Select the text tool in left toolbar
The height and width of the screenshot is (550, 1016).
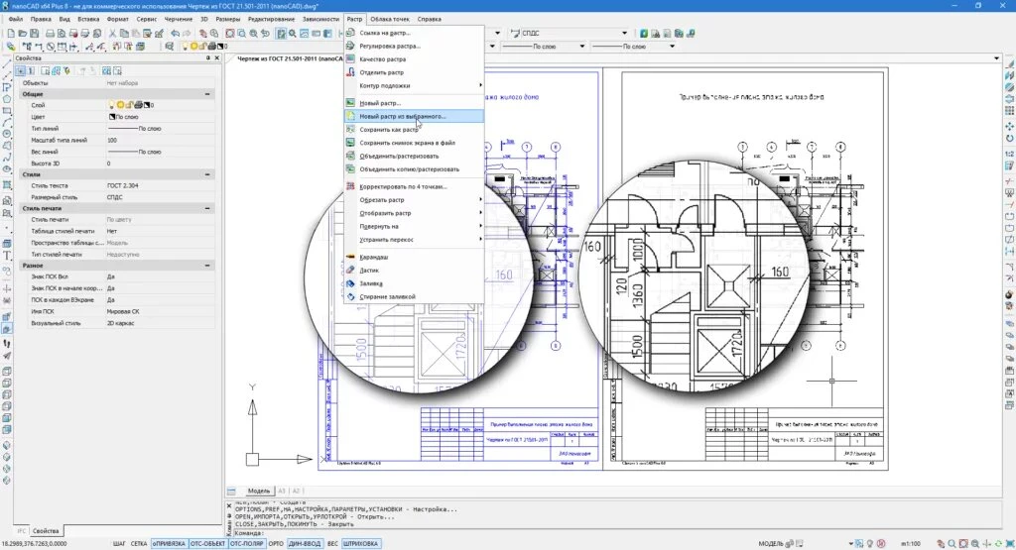(7, 255)
